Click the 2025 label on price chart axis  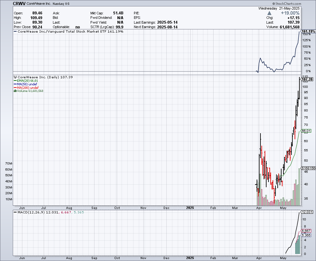(x=190, y=208)
